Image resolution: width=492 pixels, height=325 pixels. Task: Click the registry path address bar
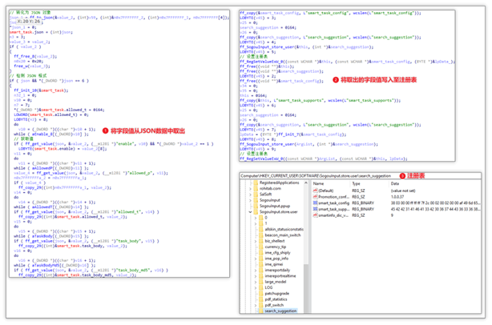tap(361, 176)
